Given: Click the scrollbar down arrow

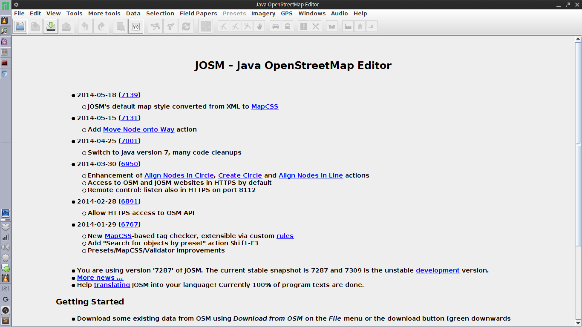Looking at the screenshot, I should pyautogui.click(x=578, y=324).
